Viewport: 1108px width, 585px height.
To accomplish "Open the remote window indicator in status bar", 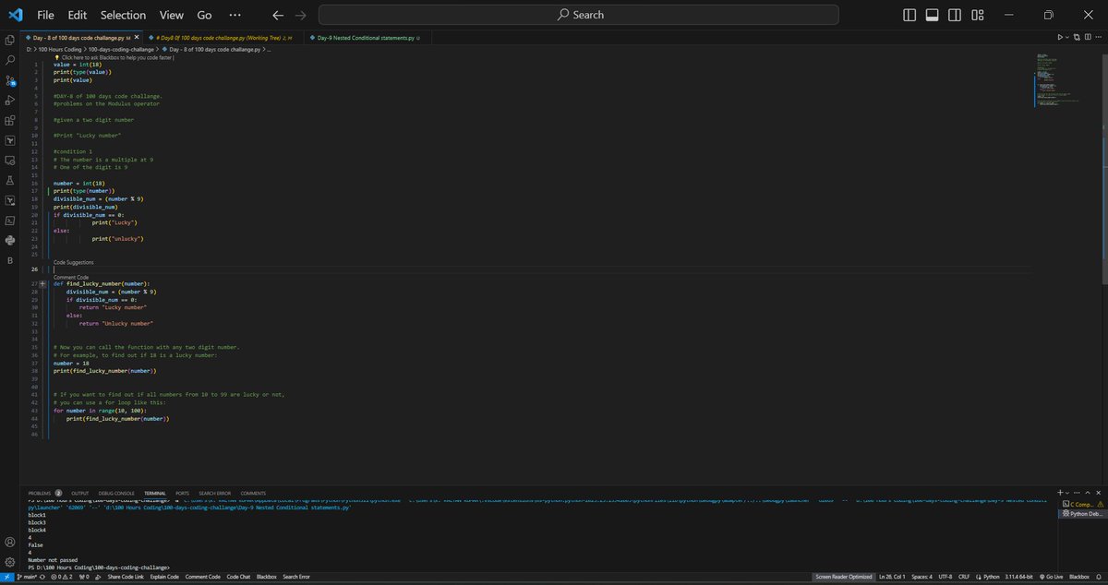I will [x=6, y=577].
